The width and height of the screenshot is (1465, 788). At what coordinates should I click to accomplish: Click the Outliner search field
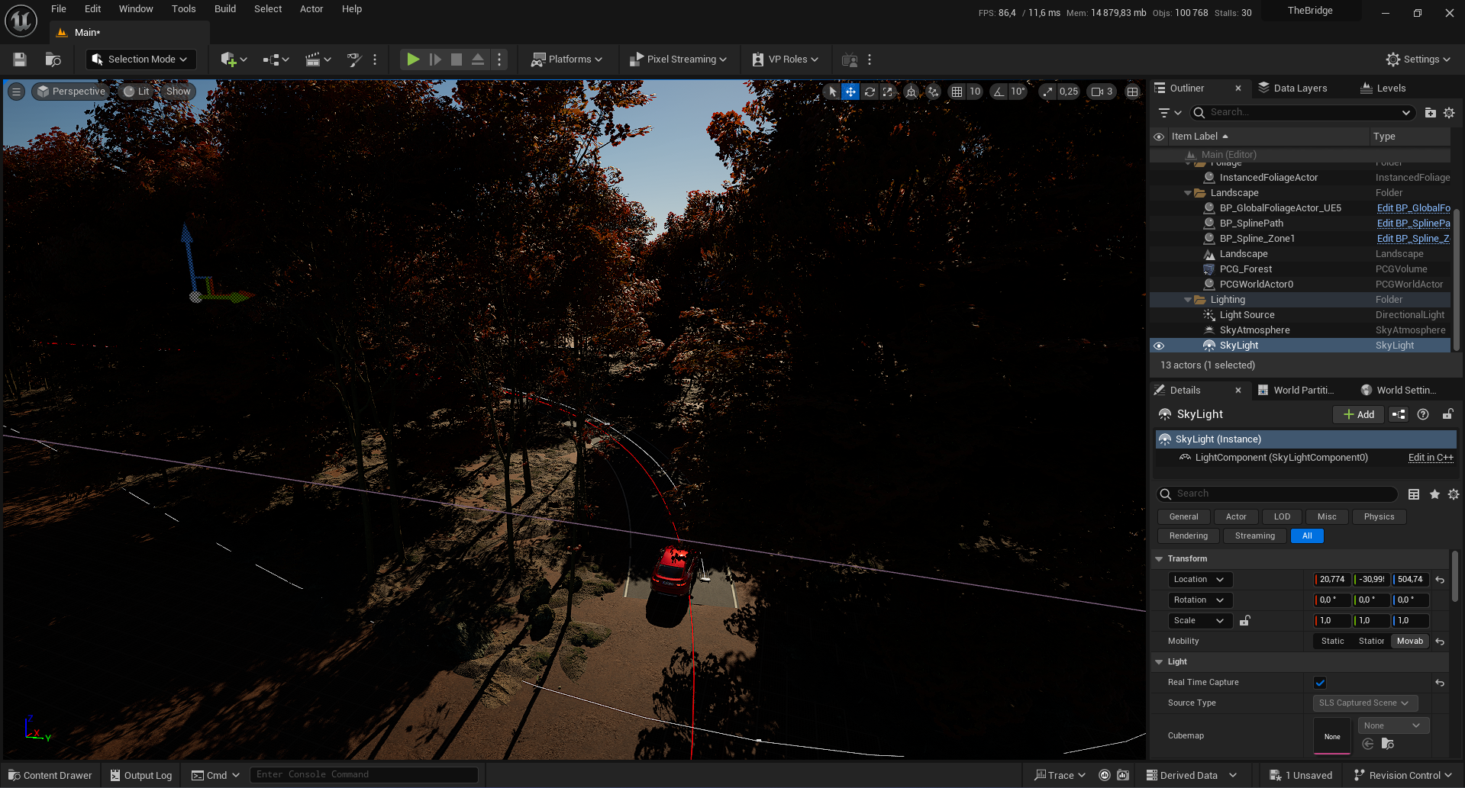[1302, 113]
